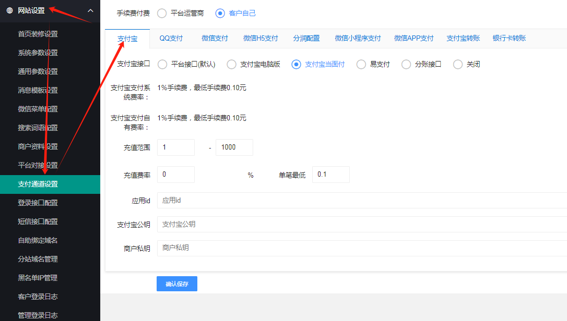Screen dimensions: 567x321
Task: Choose 平台接口(默认) radio option
Action: pyautogui.click(x=162, y=64)
